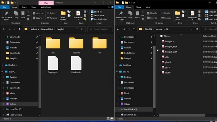Select glu.h file
This screenshot has height=122, width=217.
coord(166,67)
